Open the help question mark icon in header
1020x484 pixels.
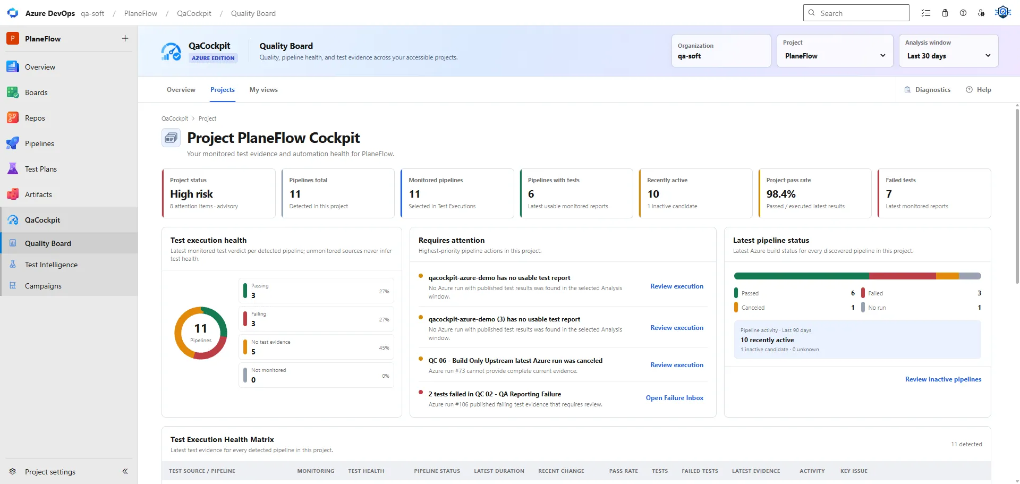963,13
